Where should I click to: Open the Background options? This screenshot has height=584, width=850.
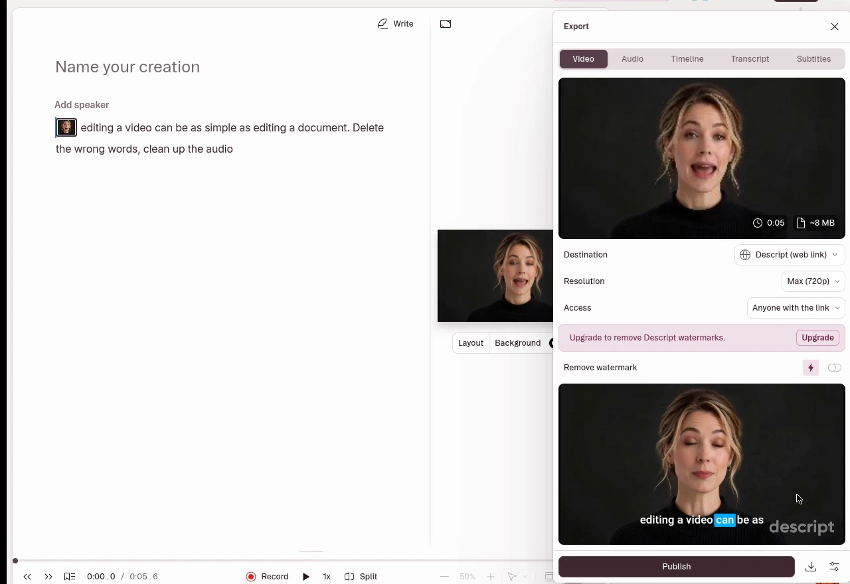click(x=517, y=343)
